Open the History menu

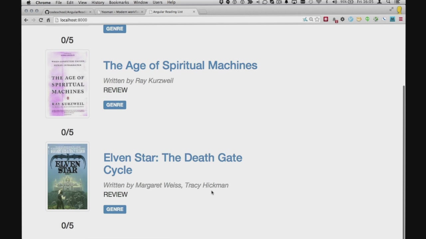[x=98, y=2]
